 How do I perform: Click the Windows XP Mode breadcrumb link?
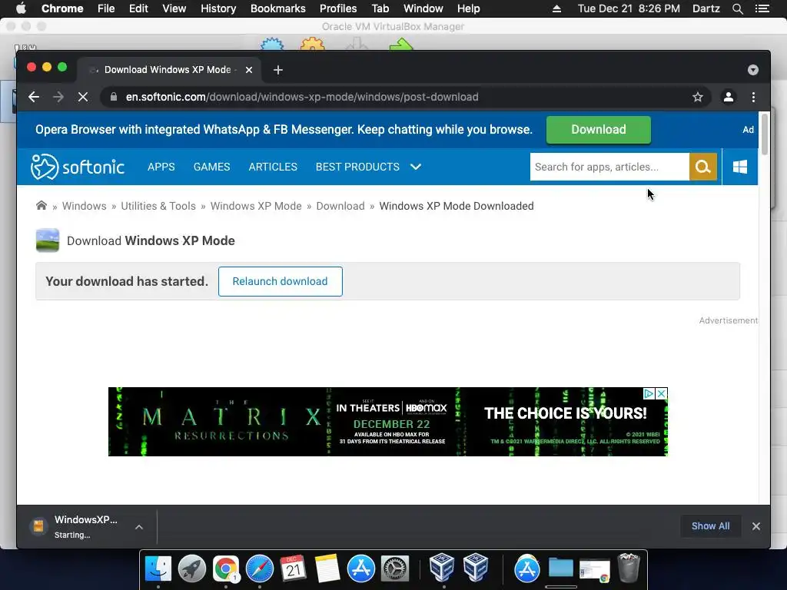[256, 206]
